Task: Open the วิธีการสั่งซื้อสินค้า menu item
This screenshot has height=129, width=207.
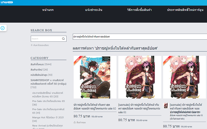Action: pyautogui.click(x=139, y=10)
